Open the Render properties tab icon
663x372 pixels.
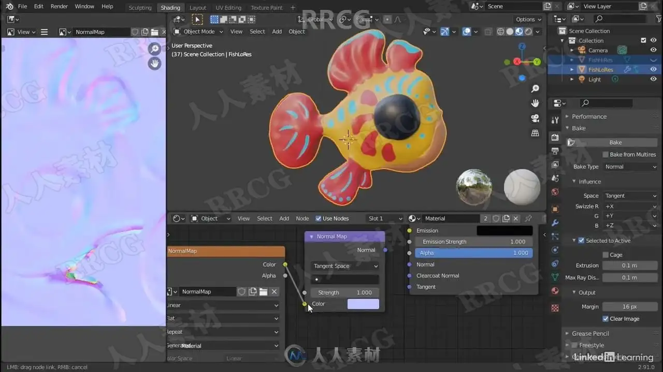[555, 137]
